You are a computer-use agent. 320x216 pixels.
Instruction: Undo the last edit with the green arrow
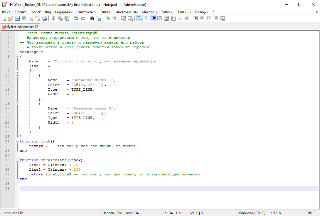[x=76, y=19]
